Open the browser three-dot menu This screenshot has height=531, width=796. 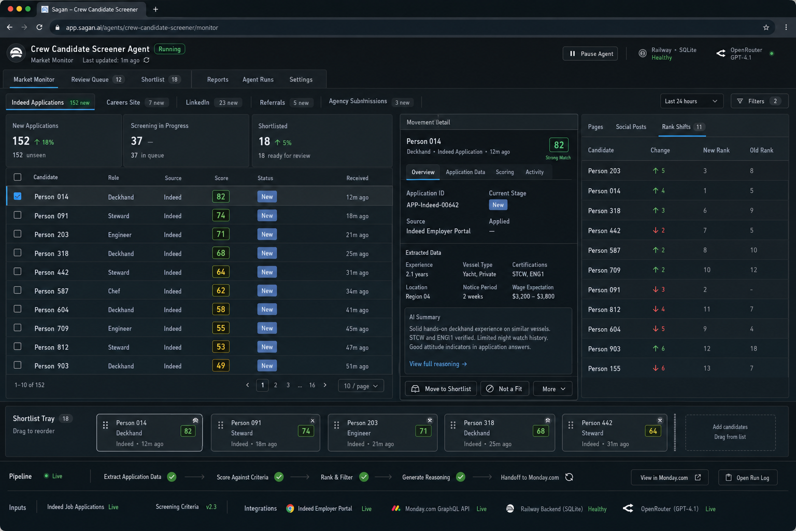(786, 27)
